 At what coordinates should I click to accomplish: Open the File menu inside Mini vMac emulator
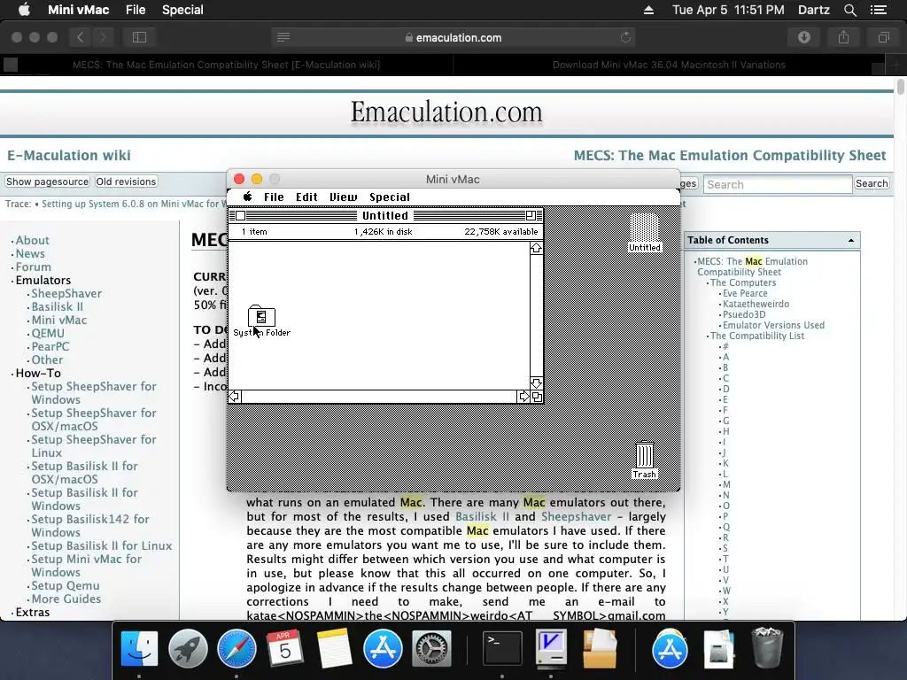[x=274, y=197]
